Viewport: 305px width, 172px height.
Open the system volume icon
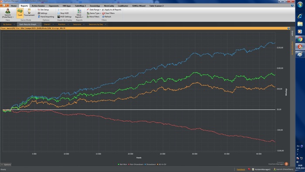[x=298, y=162]
